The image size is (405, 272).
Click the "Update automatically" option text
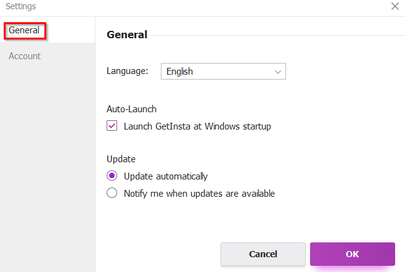[x=166, y=176]
